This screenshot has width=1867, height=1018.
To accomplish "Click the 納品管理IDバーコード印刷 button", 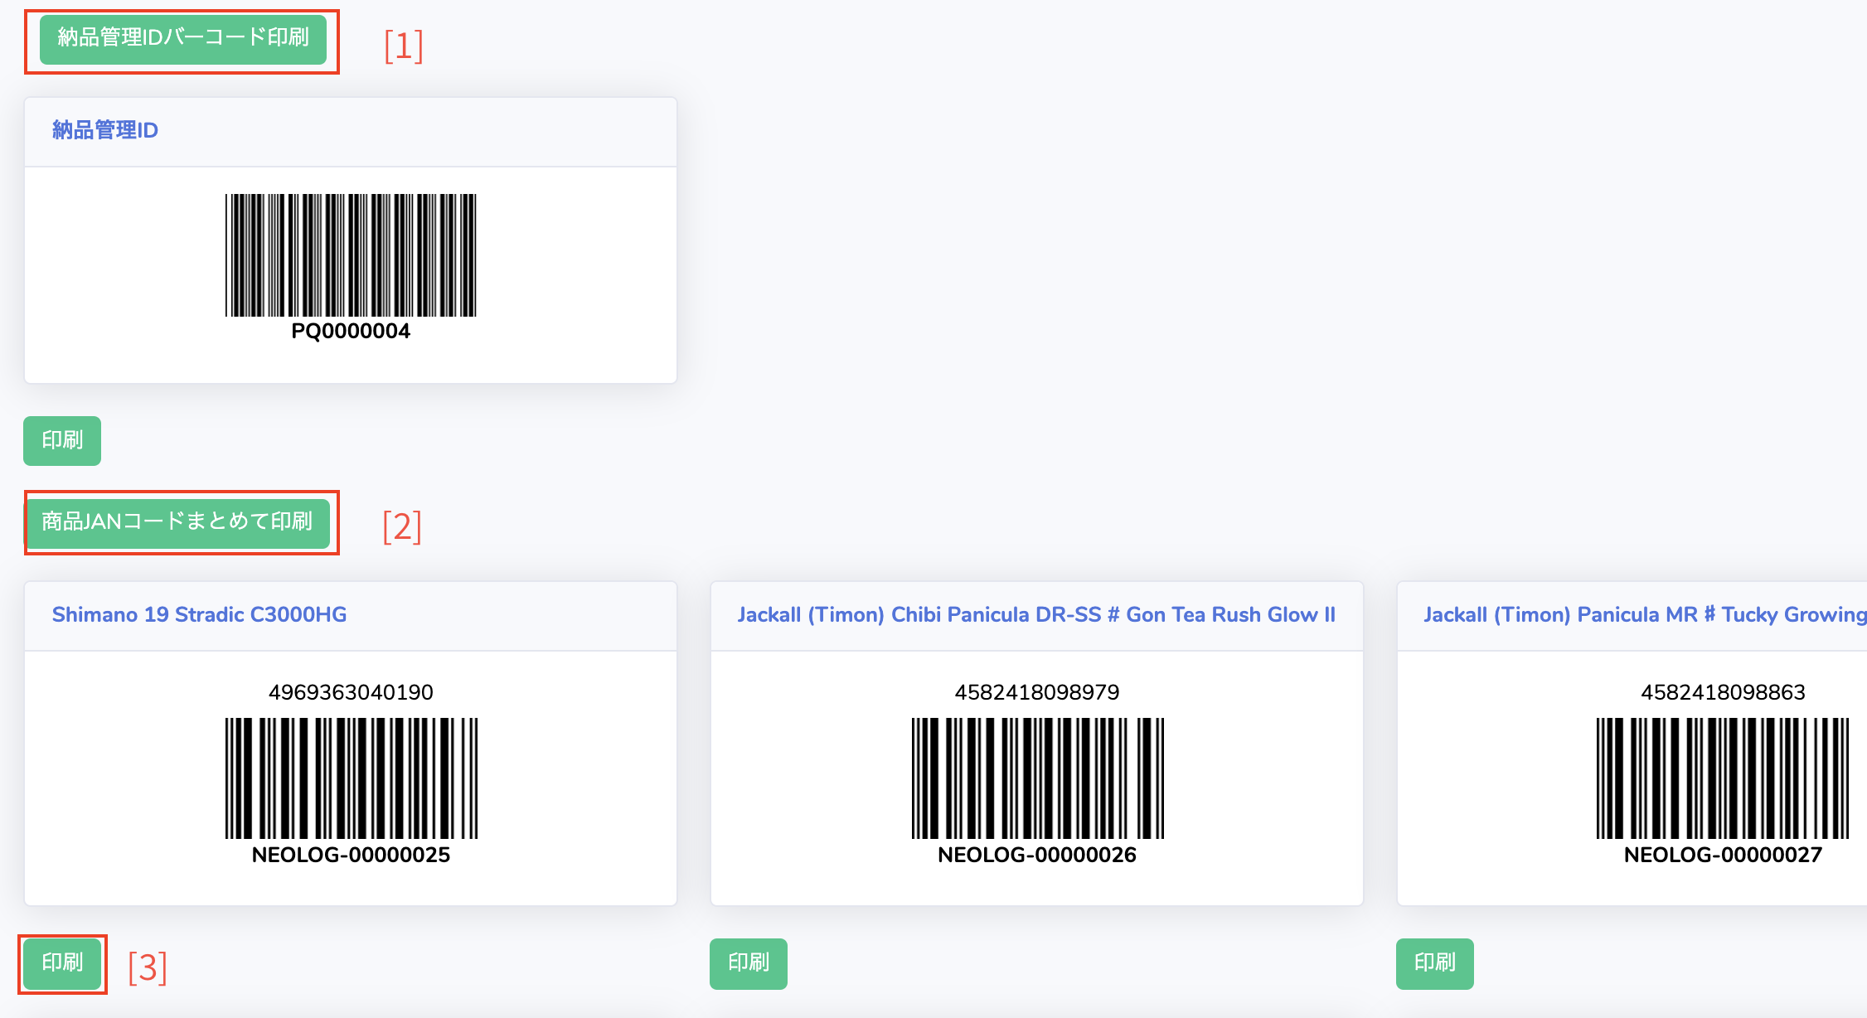I will (x=182, y=39).
